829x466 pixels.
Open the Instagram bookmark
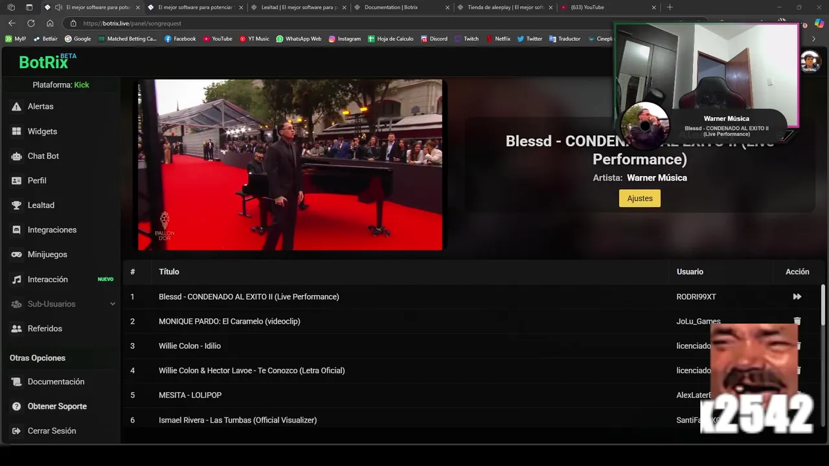coord(345,39)
